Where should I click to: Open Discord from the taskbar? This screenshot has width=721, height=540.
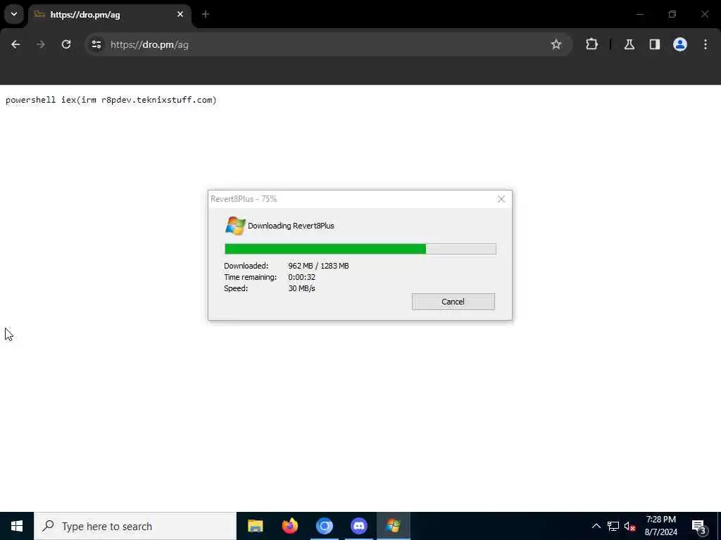click(x=358, y=526)
